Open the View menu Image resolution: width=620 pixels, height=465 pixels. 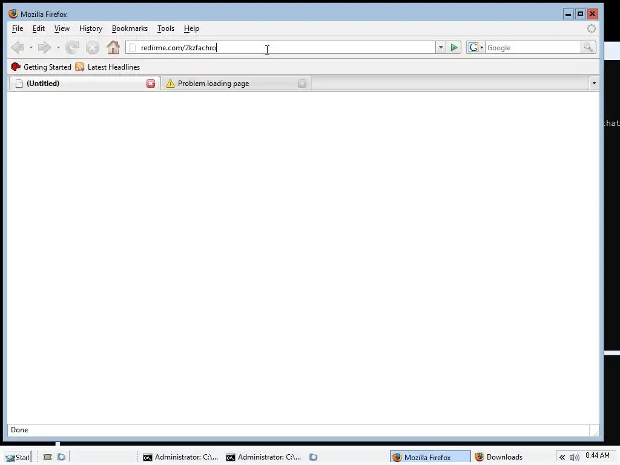pos(62,28)
